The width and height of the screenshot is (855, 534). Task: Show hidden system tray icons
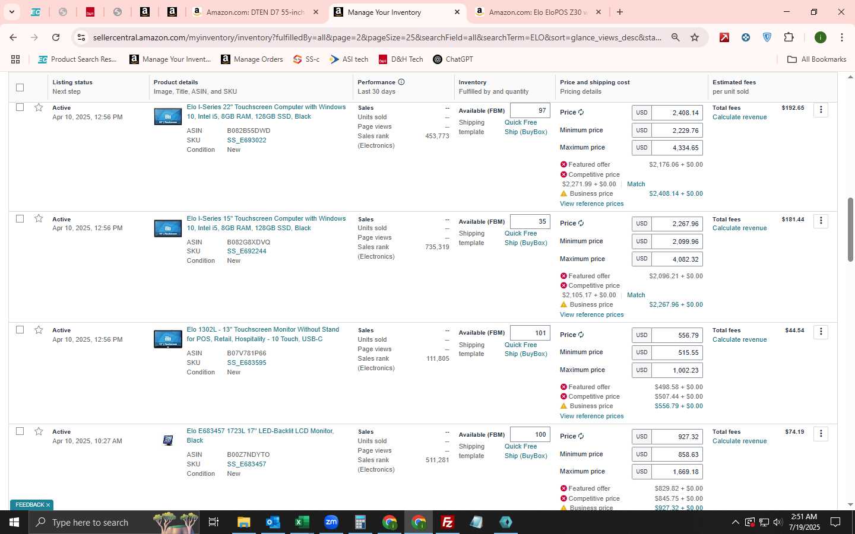[735, 522]
